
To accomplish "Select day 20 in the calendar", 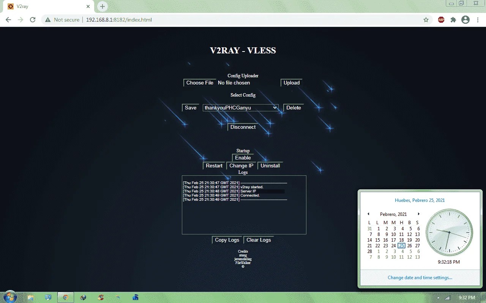I will pos(417,240).
